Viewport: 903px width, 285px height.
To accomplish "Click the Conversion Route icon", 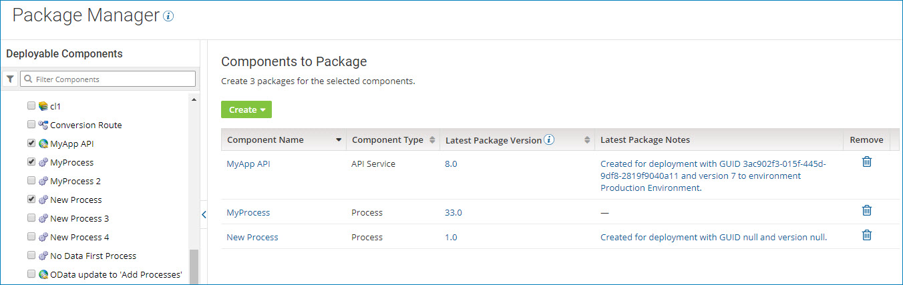I will click(x=43, y=125).
